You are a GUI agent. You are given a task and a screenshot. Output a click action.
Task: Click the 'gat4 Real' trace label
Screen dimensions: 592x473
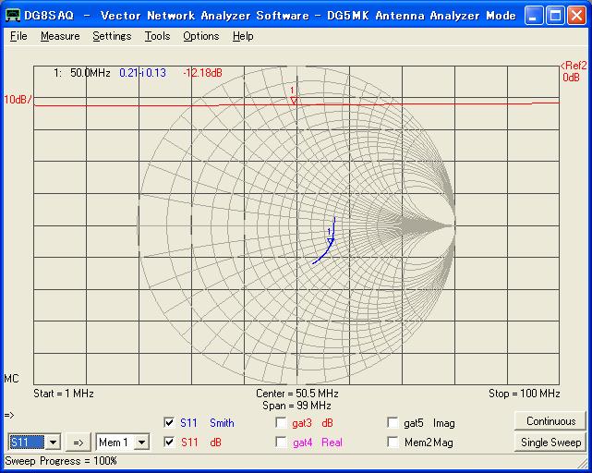(318, 442)
